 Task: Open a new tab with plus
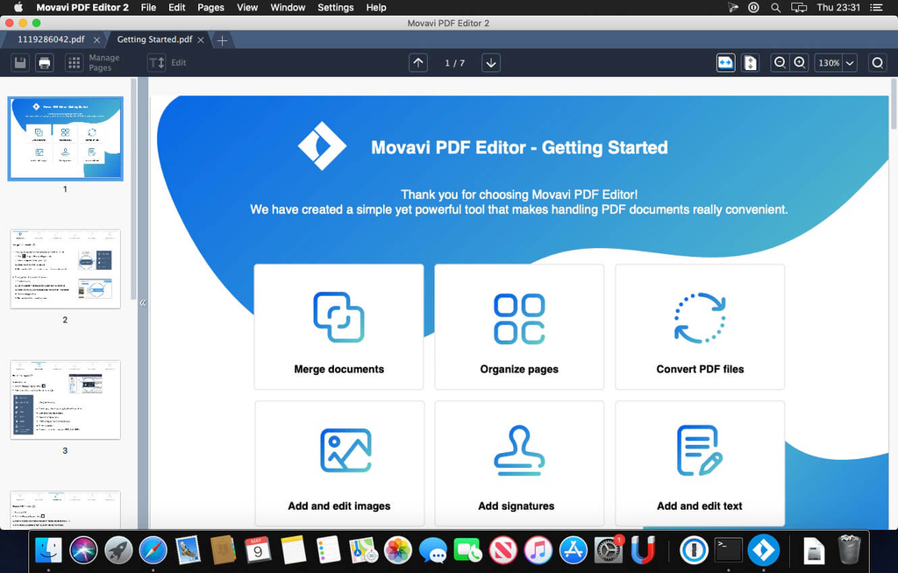coord(222,40)
